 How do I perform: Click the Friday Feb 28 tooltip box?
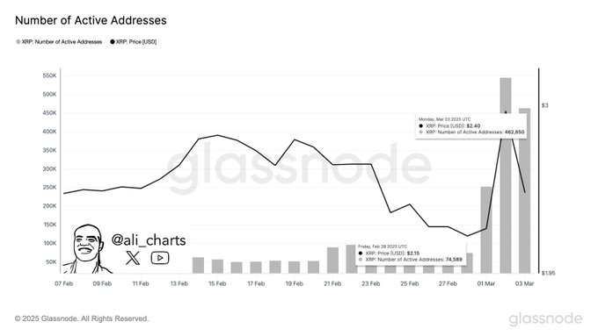(411, 253)
